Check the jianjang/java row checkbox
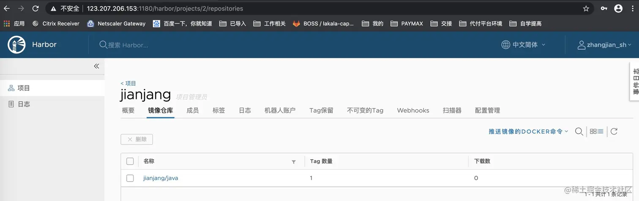Viewport: 639px width, 201px height. [130, 178]
